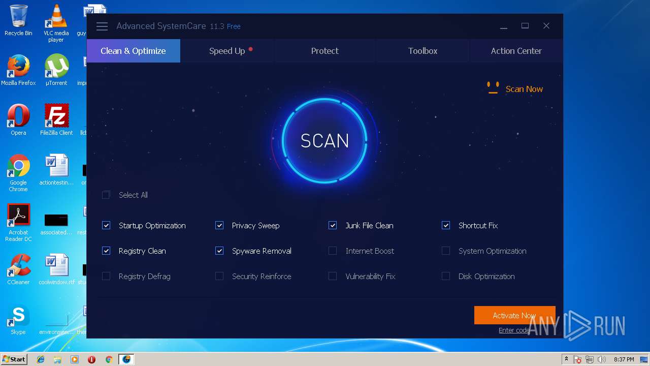
Task: Click the Scan Now smiley face icon
Action: pyautogui.click(x=493, y=88)
